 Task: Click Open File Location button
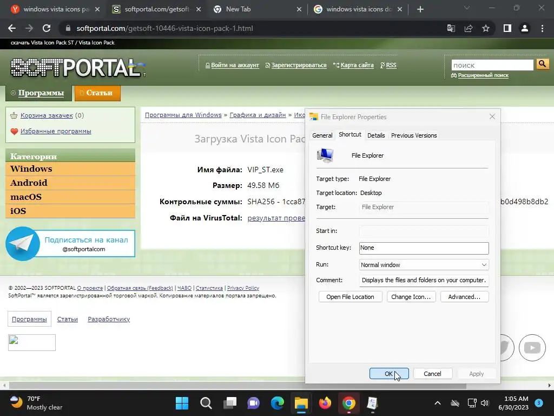350,297
